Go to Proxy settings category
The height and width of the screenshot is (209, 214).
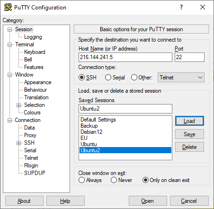click(x=30, y=135)
